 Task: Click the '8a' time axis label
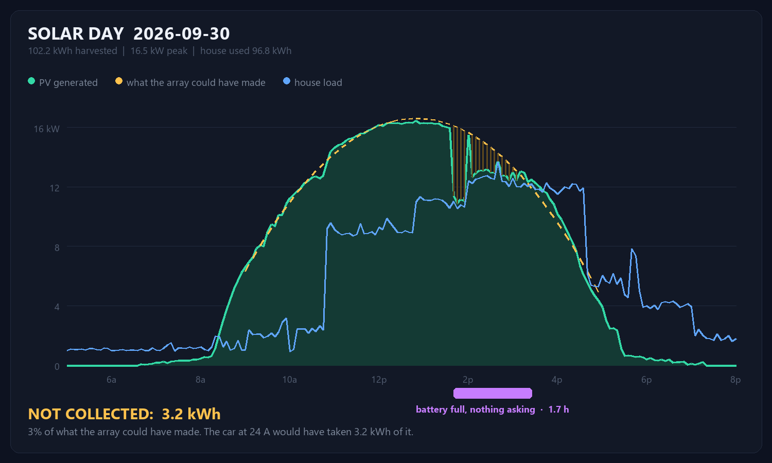point(200,380)
